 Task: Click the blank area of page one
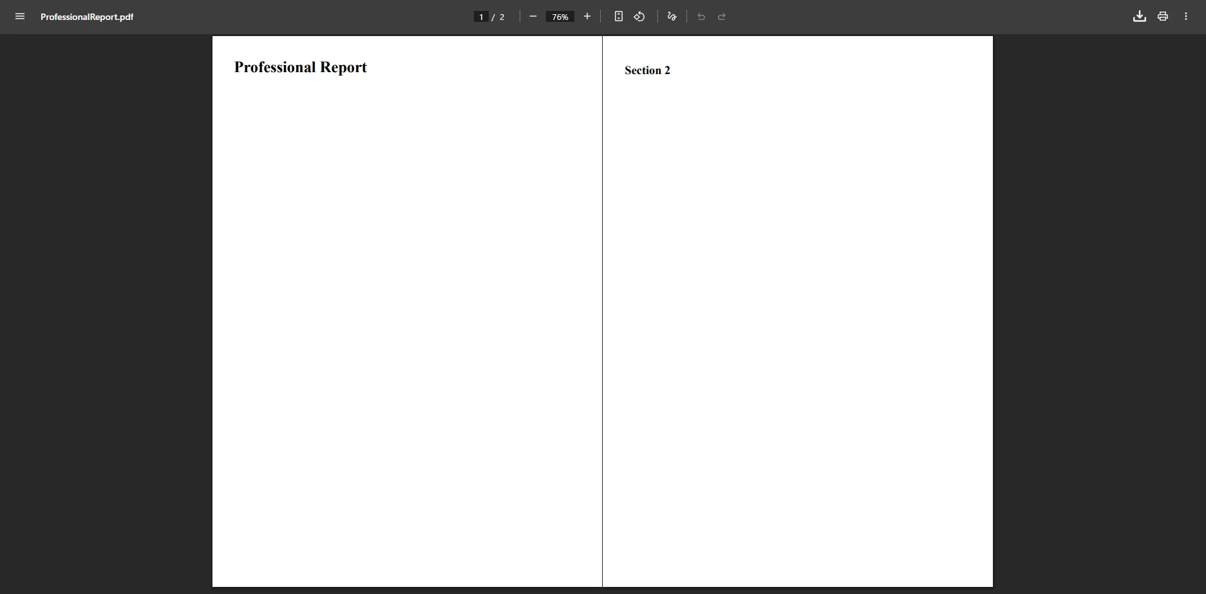406,322
